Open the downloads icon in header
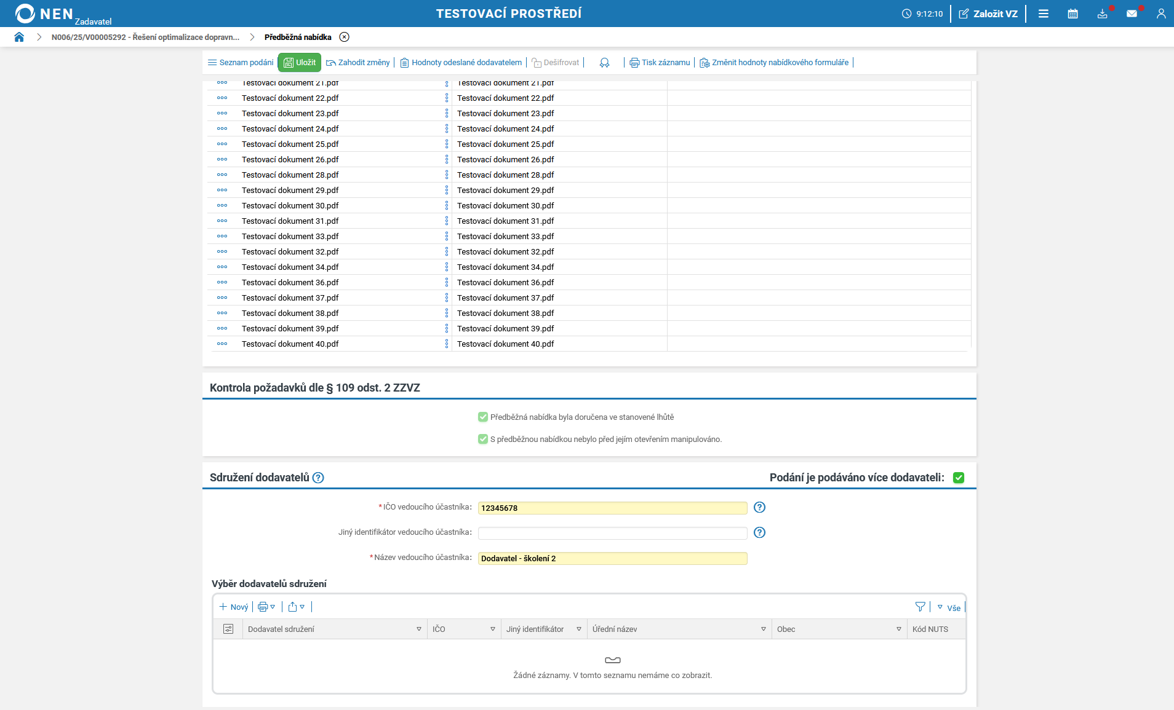The image size is (1174, 710). 1102,14
